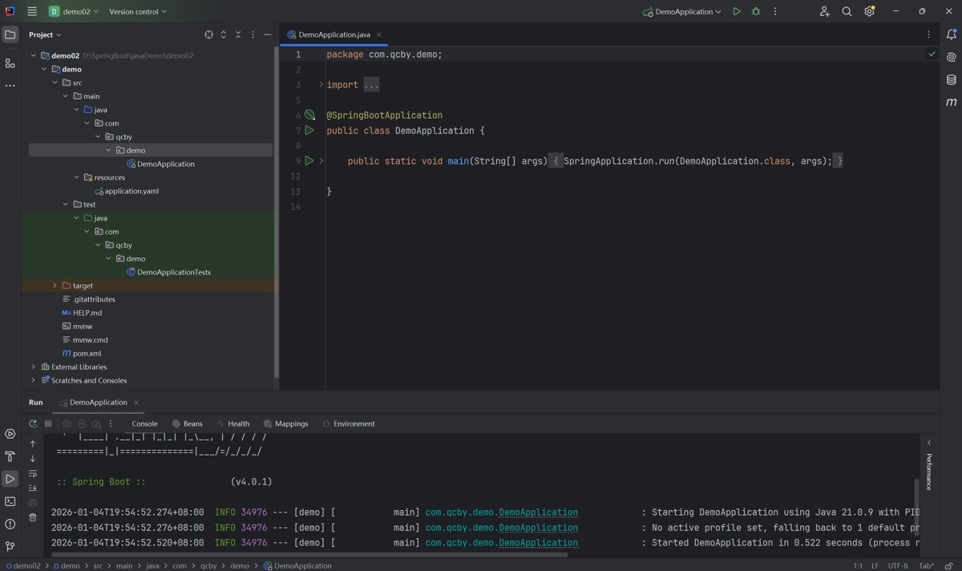Toggle the Project tool window

10,34
